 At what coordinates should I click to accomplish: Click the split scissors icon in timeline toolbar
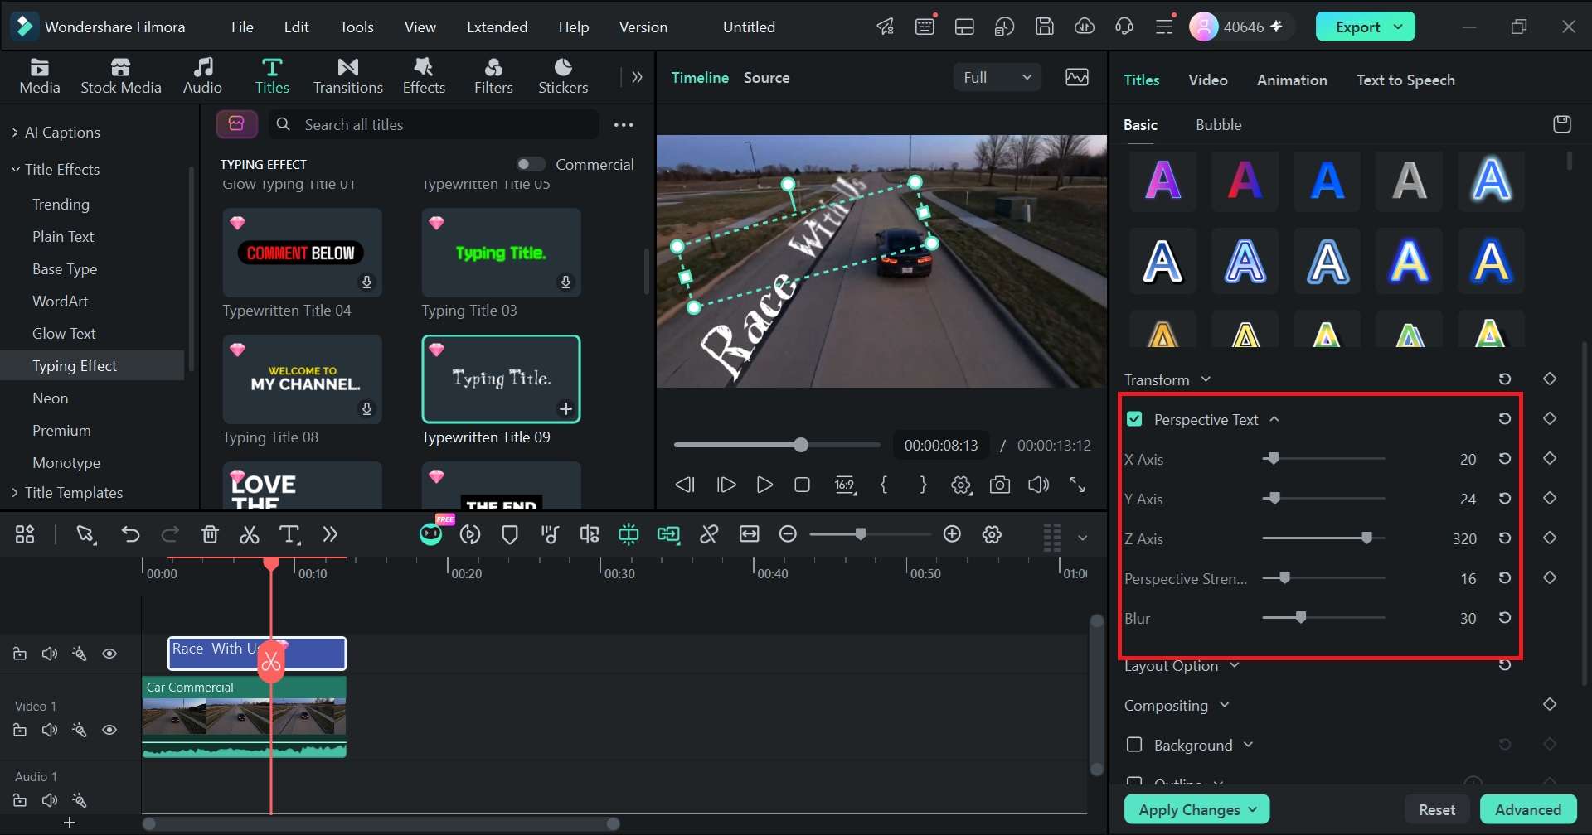(249, 535)
